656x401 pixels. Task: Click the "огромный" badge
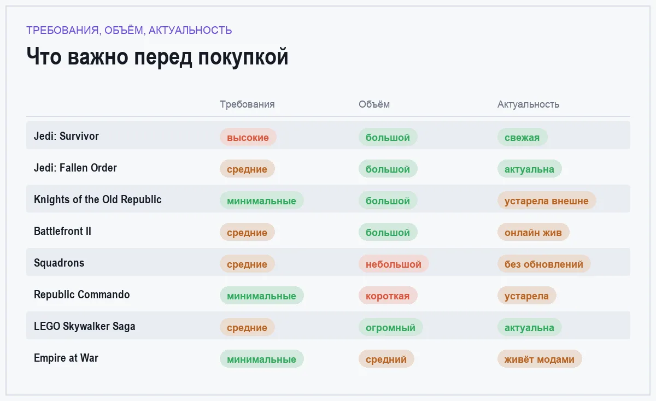(391, 327)
